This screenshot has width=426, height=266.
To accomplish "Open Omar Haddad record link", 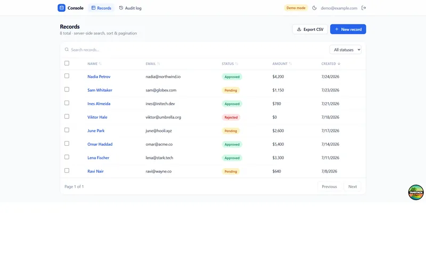I will pyautogui.click(x=100, y=144).
